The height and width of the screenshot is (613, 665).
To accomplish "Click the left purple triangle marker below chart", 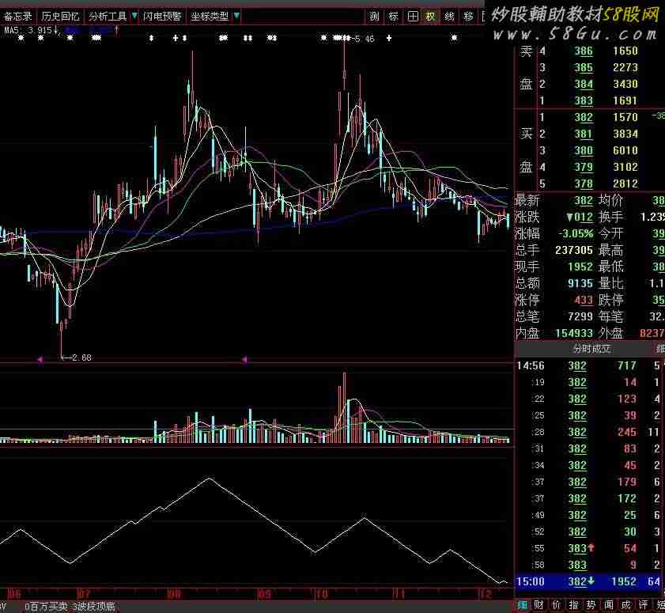I will click(40, 359).
